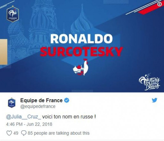Click the speech bubble reply icon
The image size is (164, 141).
(x=24, y=133)
